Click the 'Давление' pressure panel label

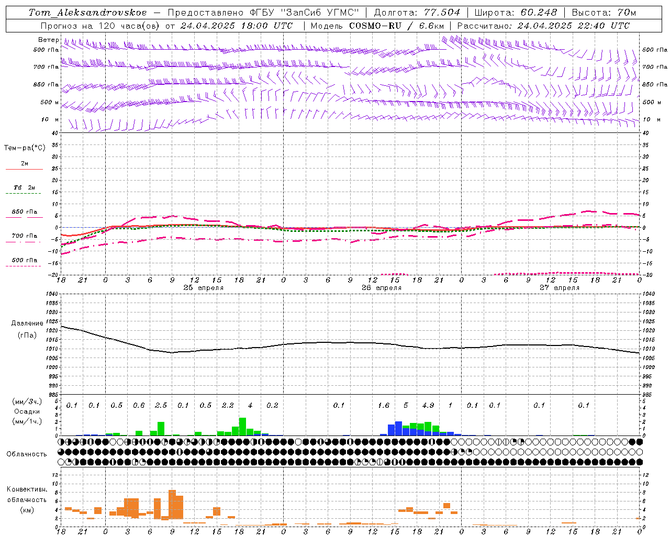tap(27, 323)
